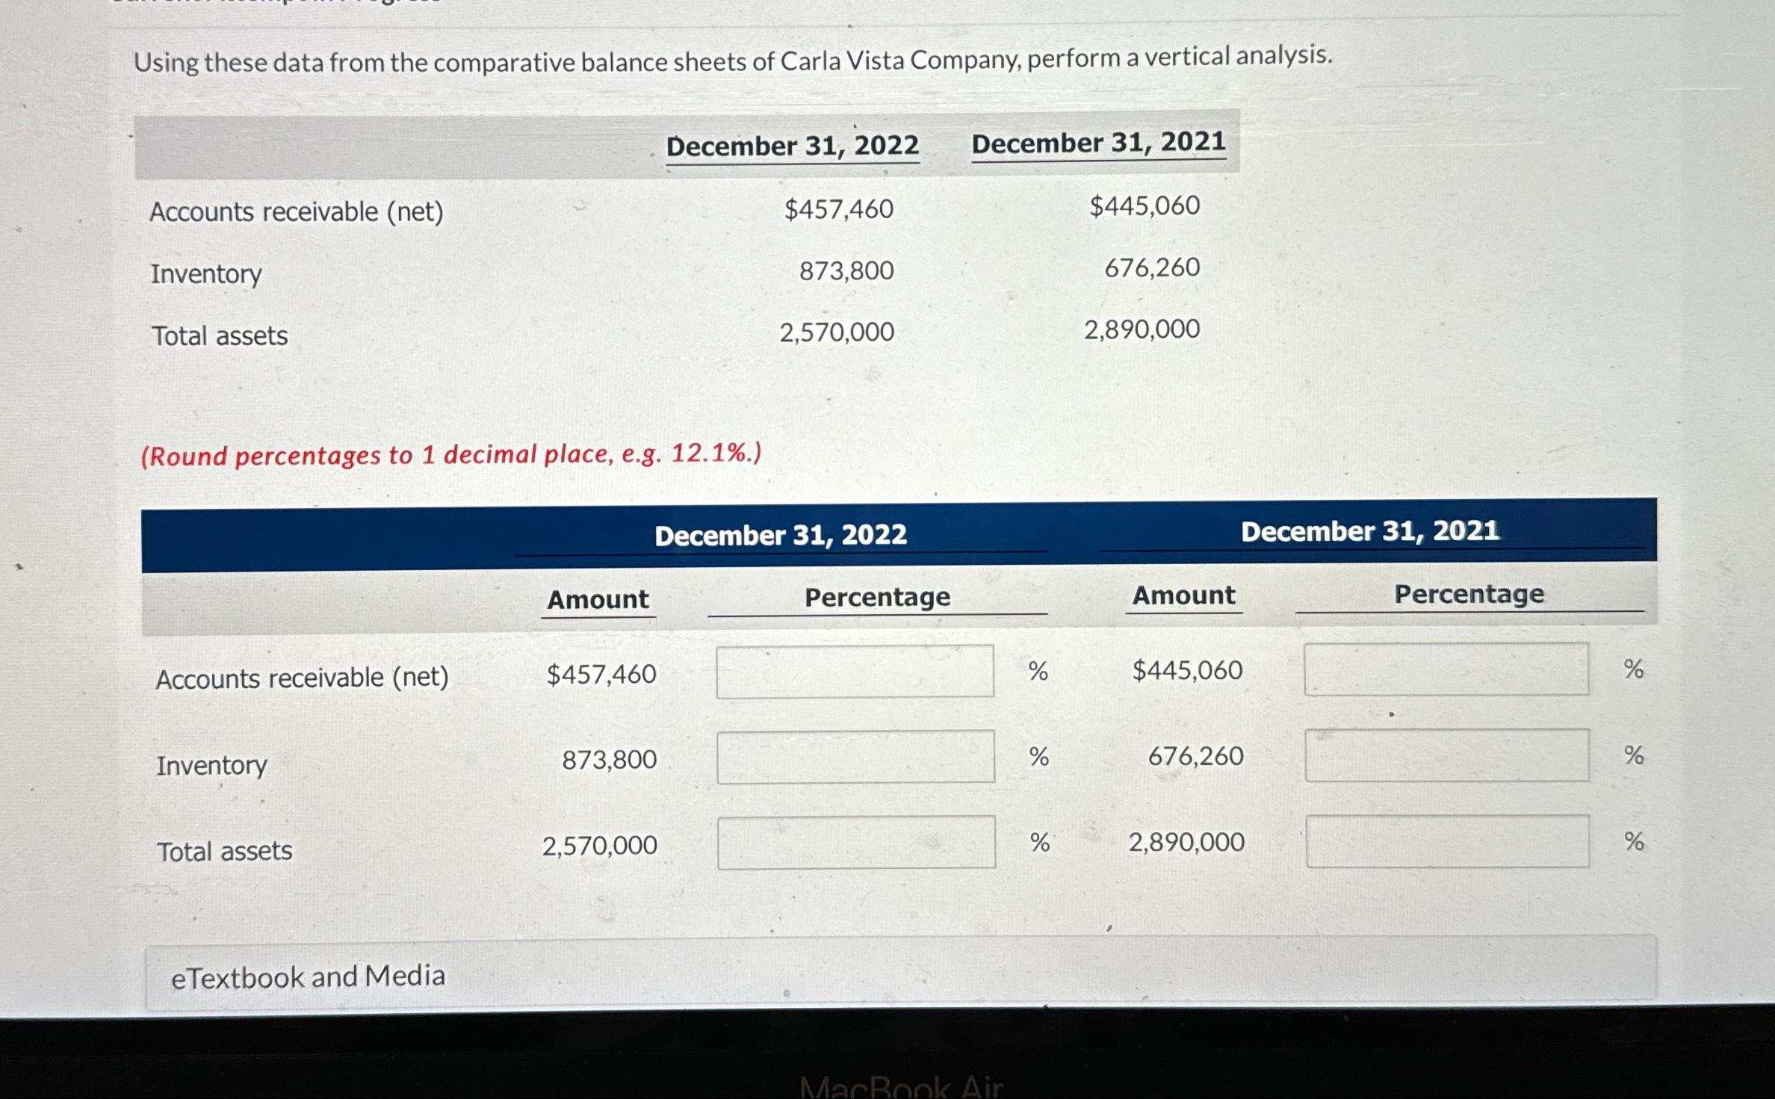Click the Percentage column heading for 2022
This screenshot has width=1775, height=1099.
[876, 596]
